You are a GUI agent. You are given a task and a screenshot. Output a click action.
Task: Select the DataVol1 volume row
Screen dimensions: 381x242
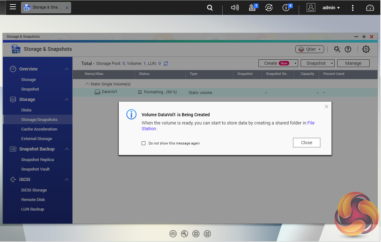(225, 92)
